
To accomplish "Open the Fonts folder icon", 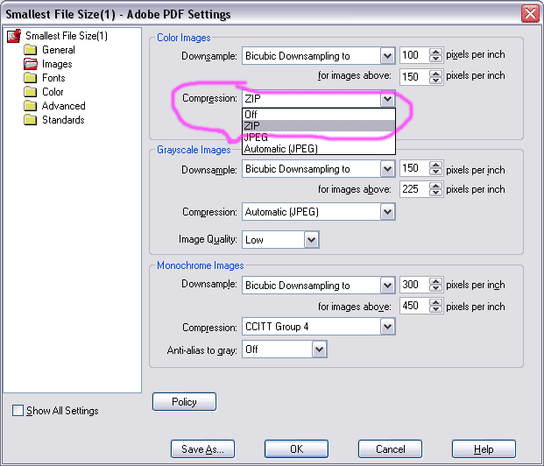I will tap(31, 78).
